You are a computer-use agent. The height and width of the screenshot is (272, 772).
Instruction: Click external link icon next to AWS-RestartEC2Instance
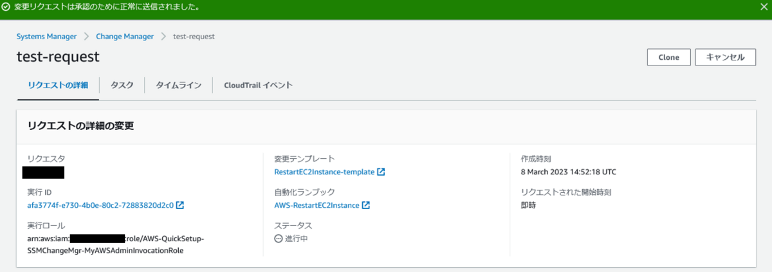366,206
